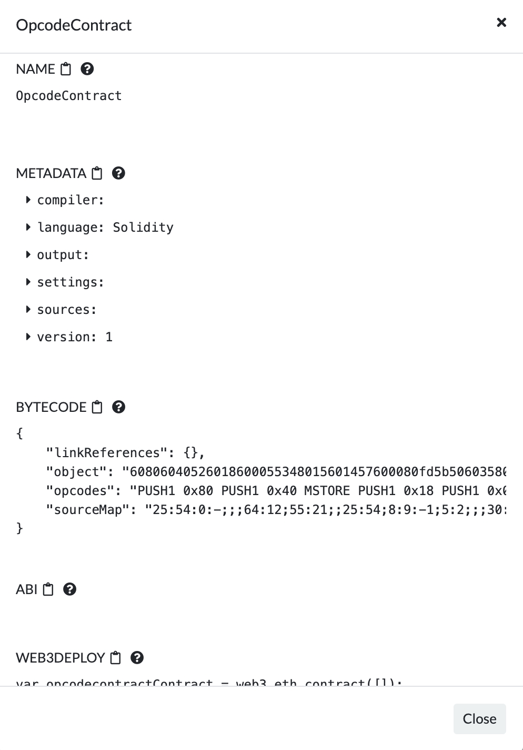Show help for WEB3DEPLOY section
The image size is (523, 750).
click(x=137, y=658)
